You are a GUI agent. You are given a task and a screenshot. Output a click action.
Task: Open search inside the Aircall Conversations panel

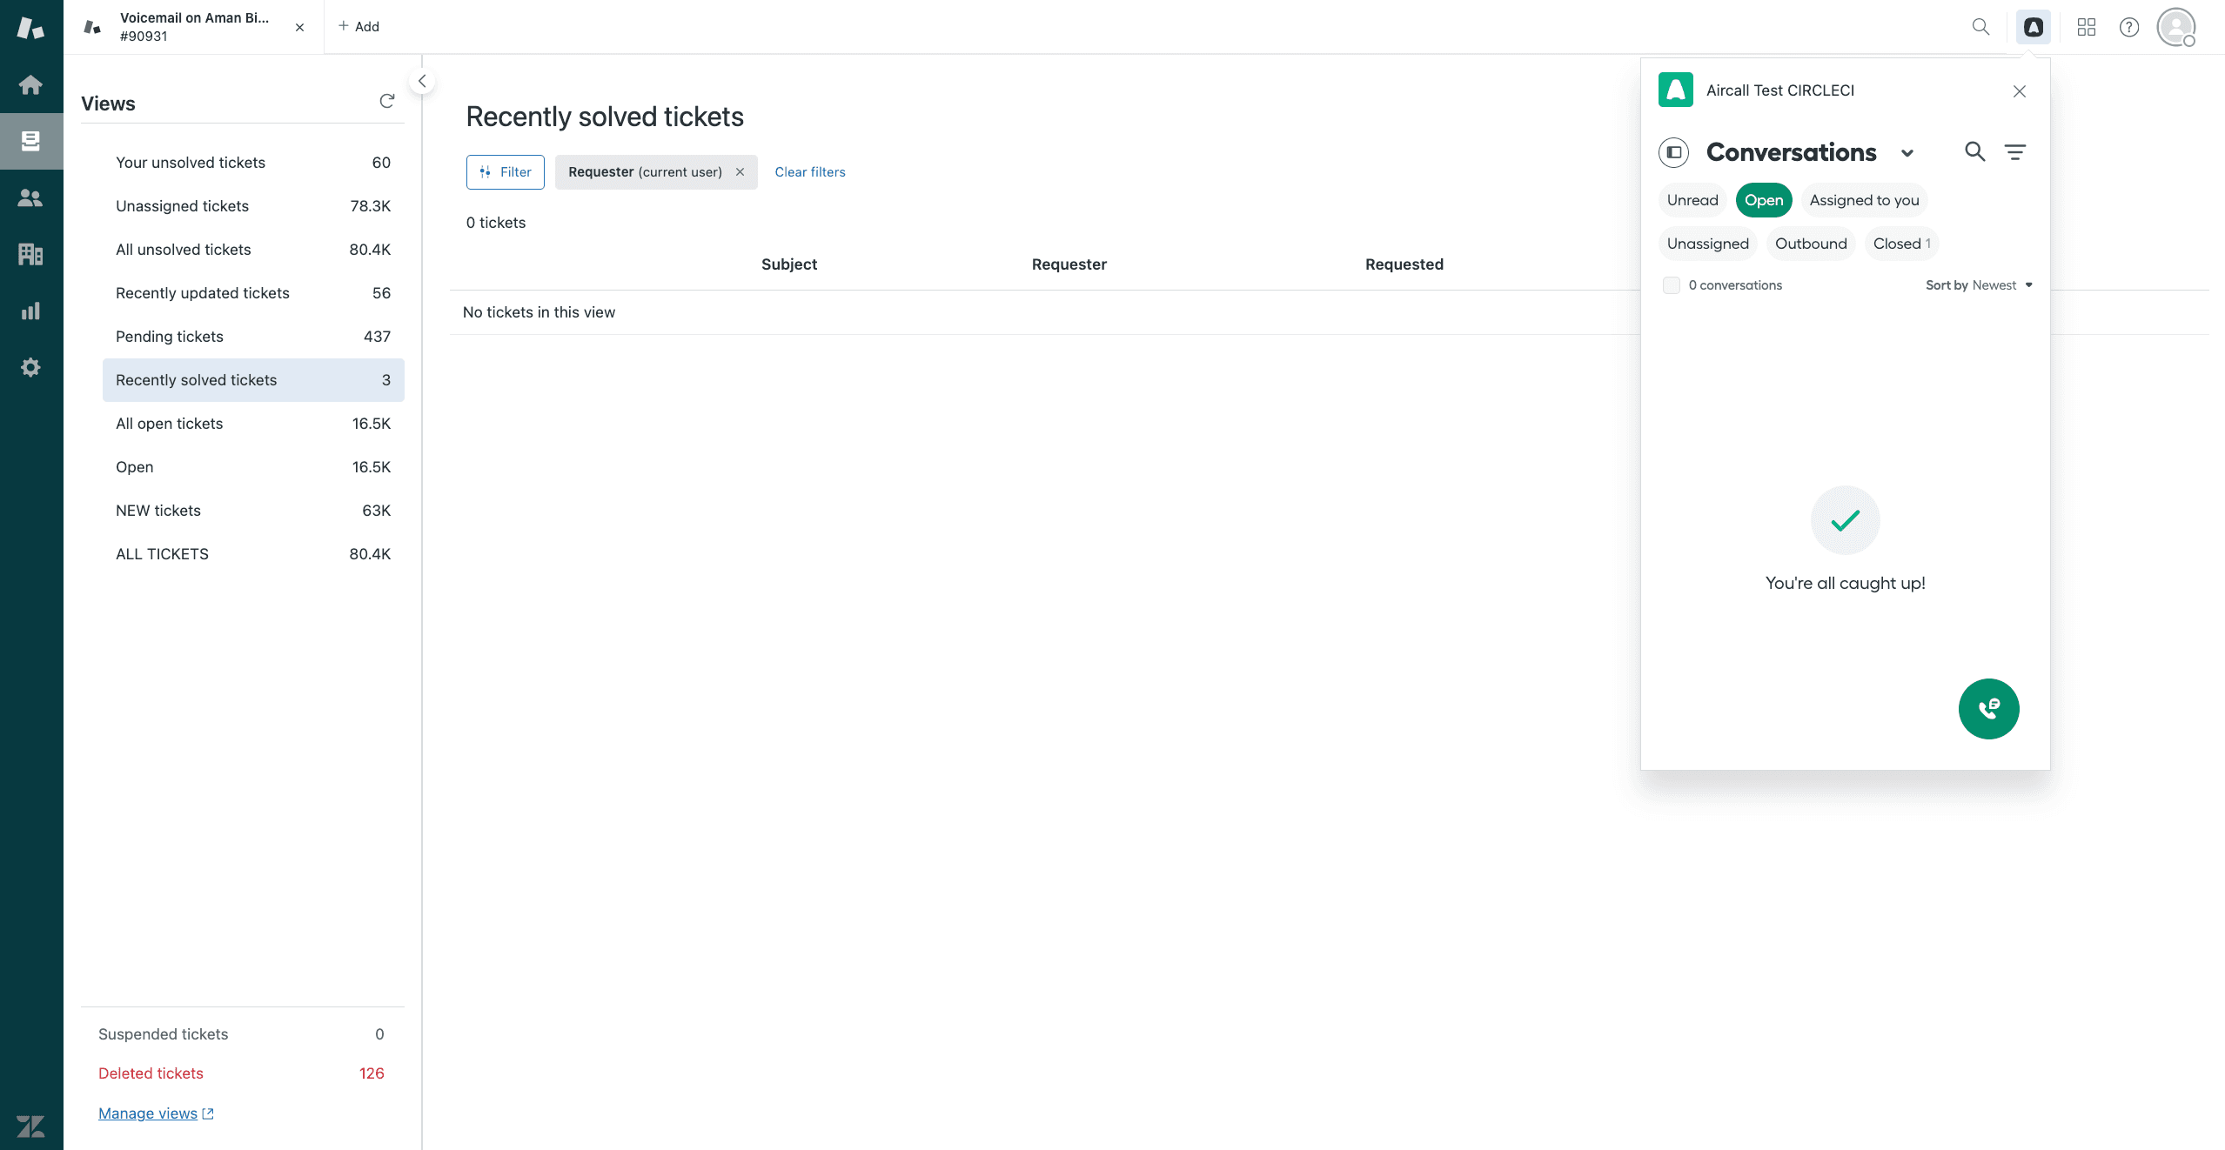[x=1974, y=151]
